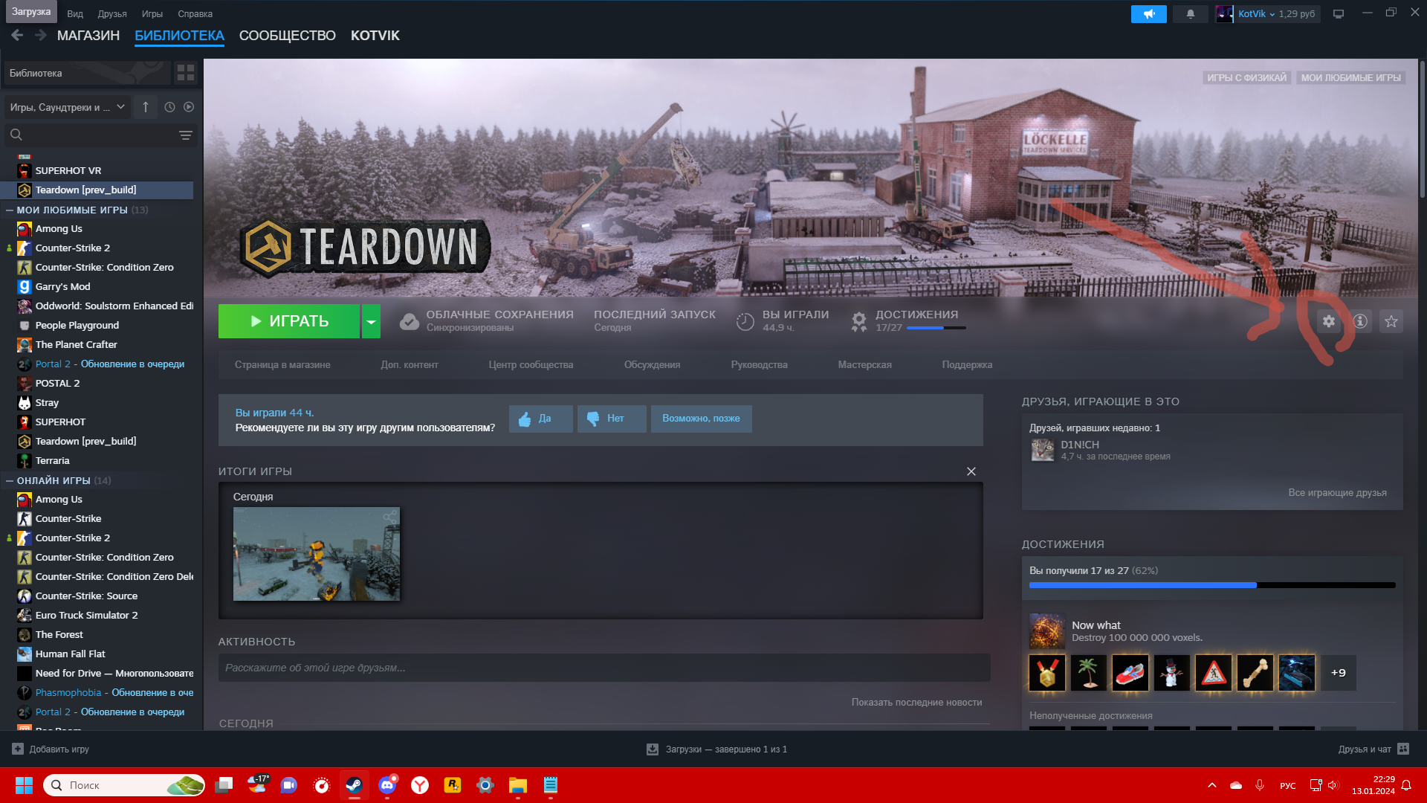
Task: Open the СООБЩЕСТВО tab
Action: tap(287, 36)
